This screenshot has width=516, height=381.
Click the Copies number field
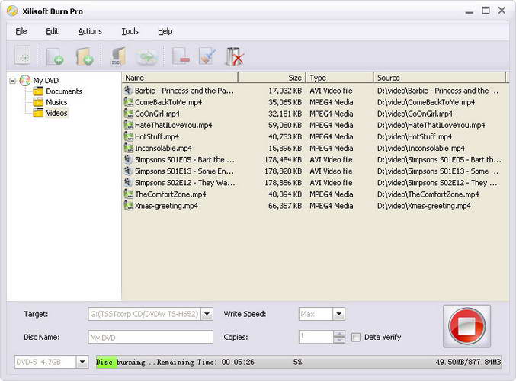coord(316,337)
